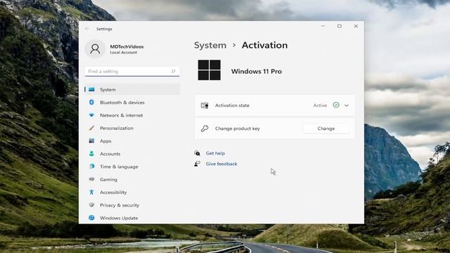Click the Windows 11 logo
The image size is (450, 253).
click(210, 70)
